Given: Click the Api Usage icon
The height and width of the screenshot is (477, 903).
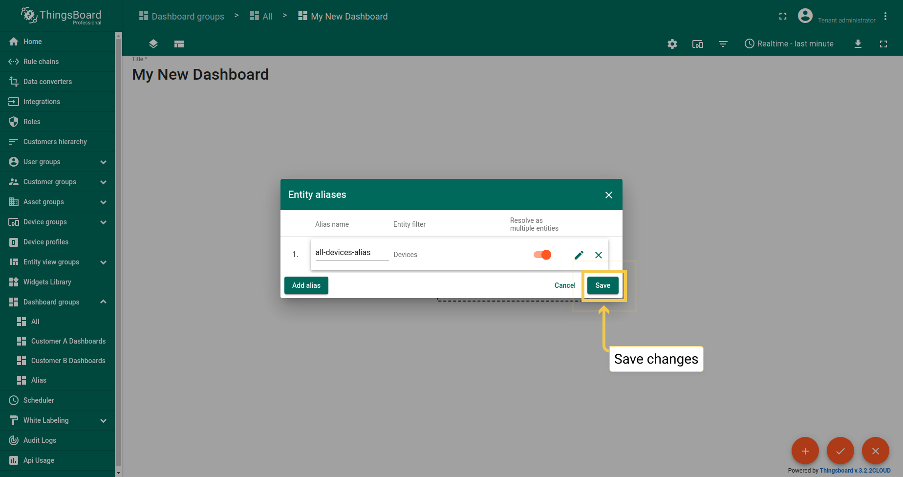Looking at the screenshot, I should 14,460.
